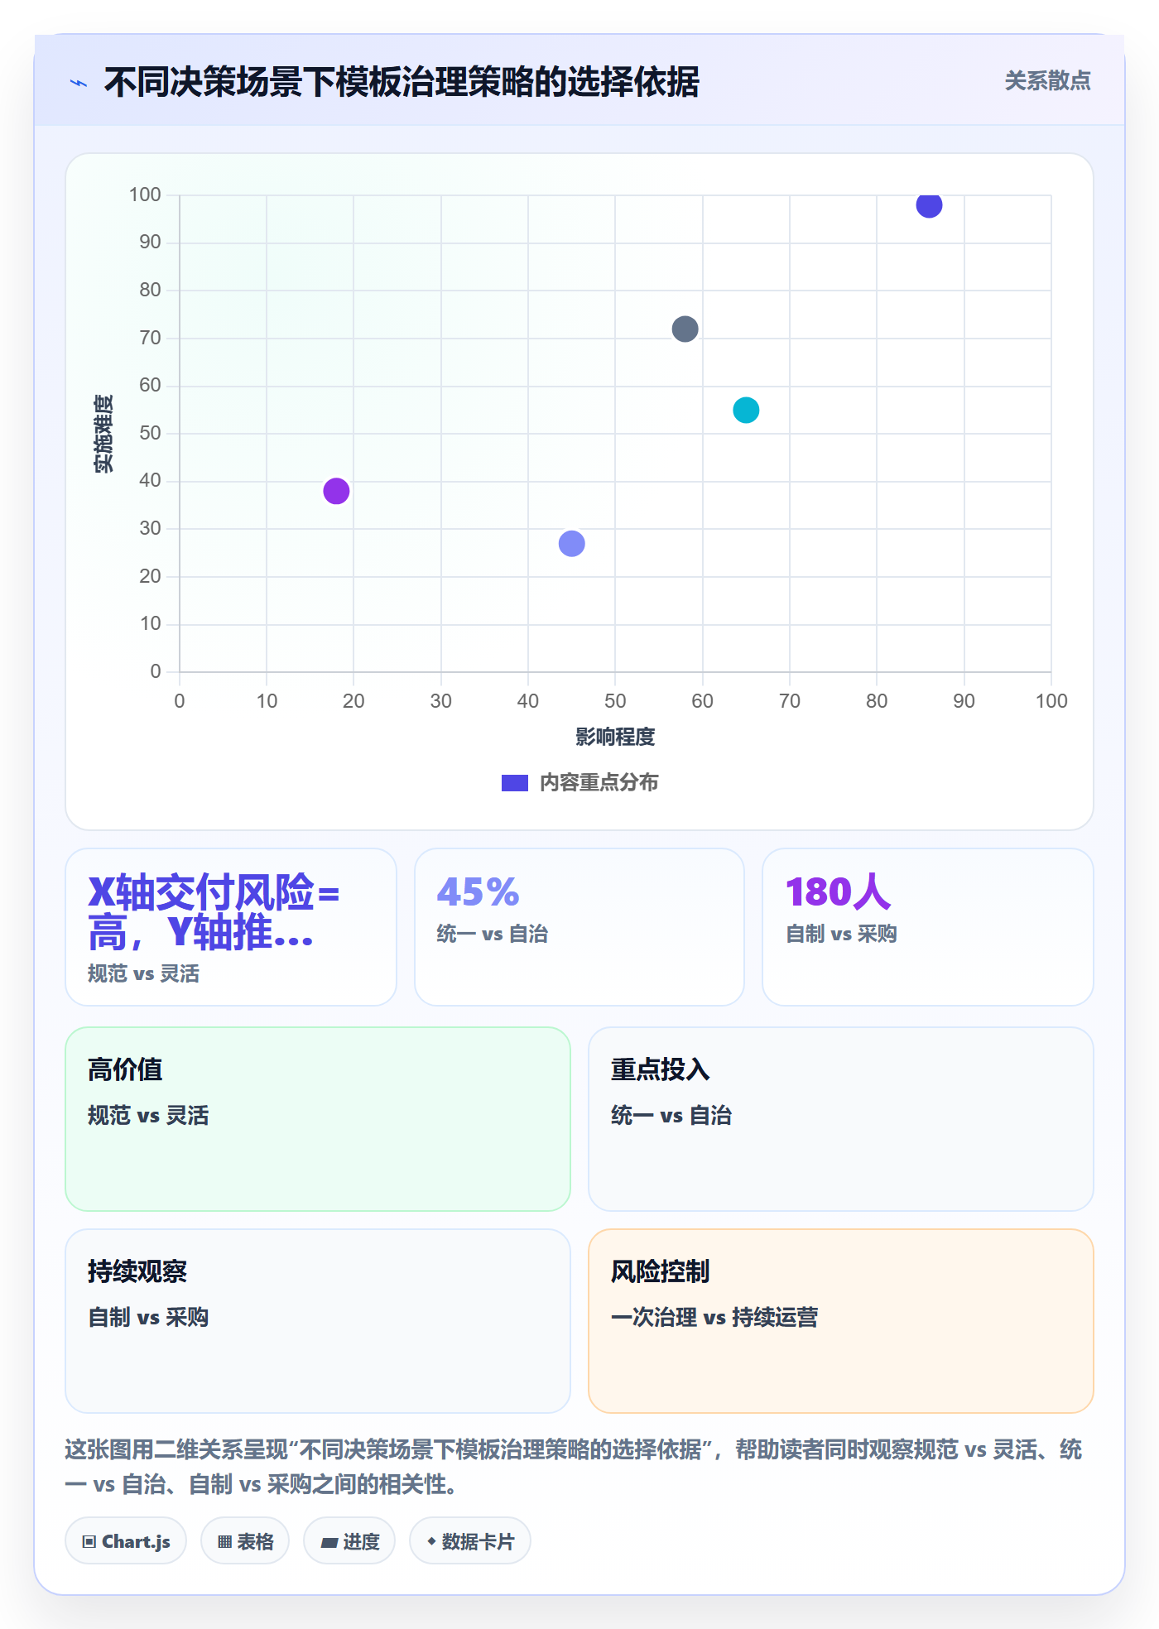This screenshot has height=1629, width=1159.
Task: Click the lightning bolt icon beside the title
Action: point(79,83)
